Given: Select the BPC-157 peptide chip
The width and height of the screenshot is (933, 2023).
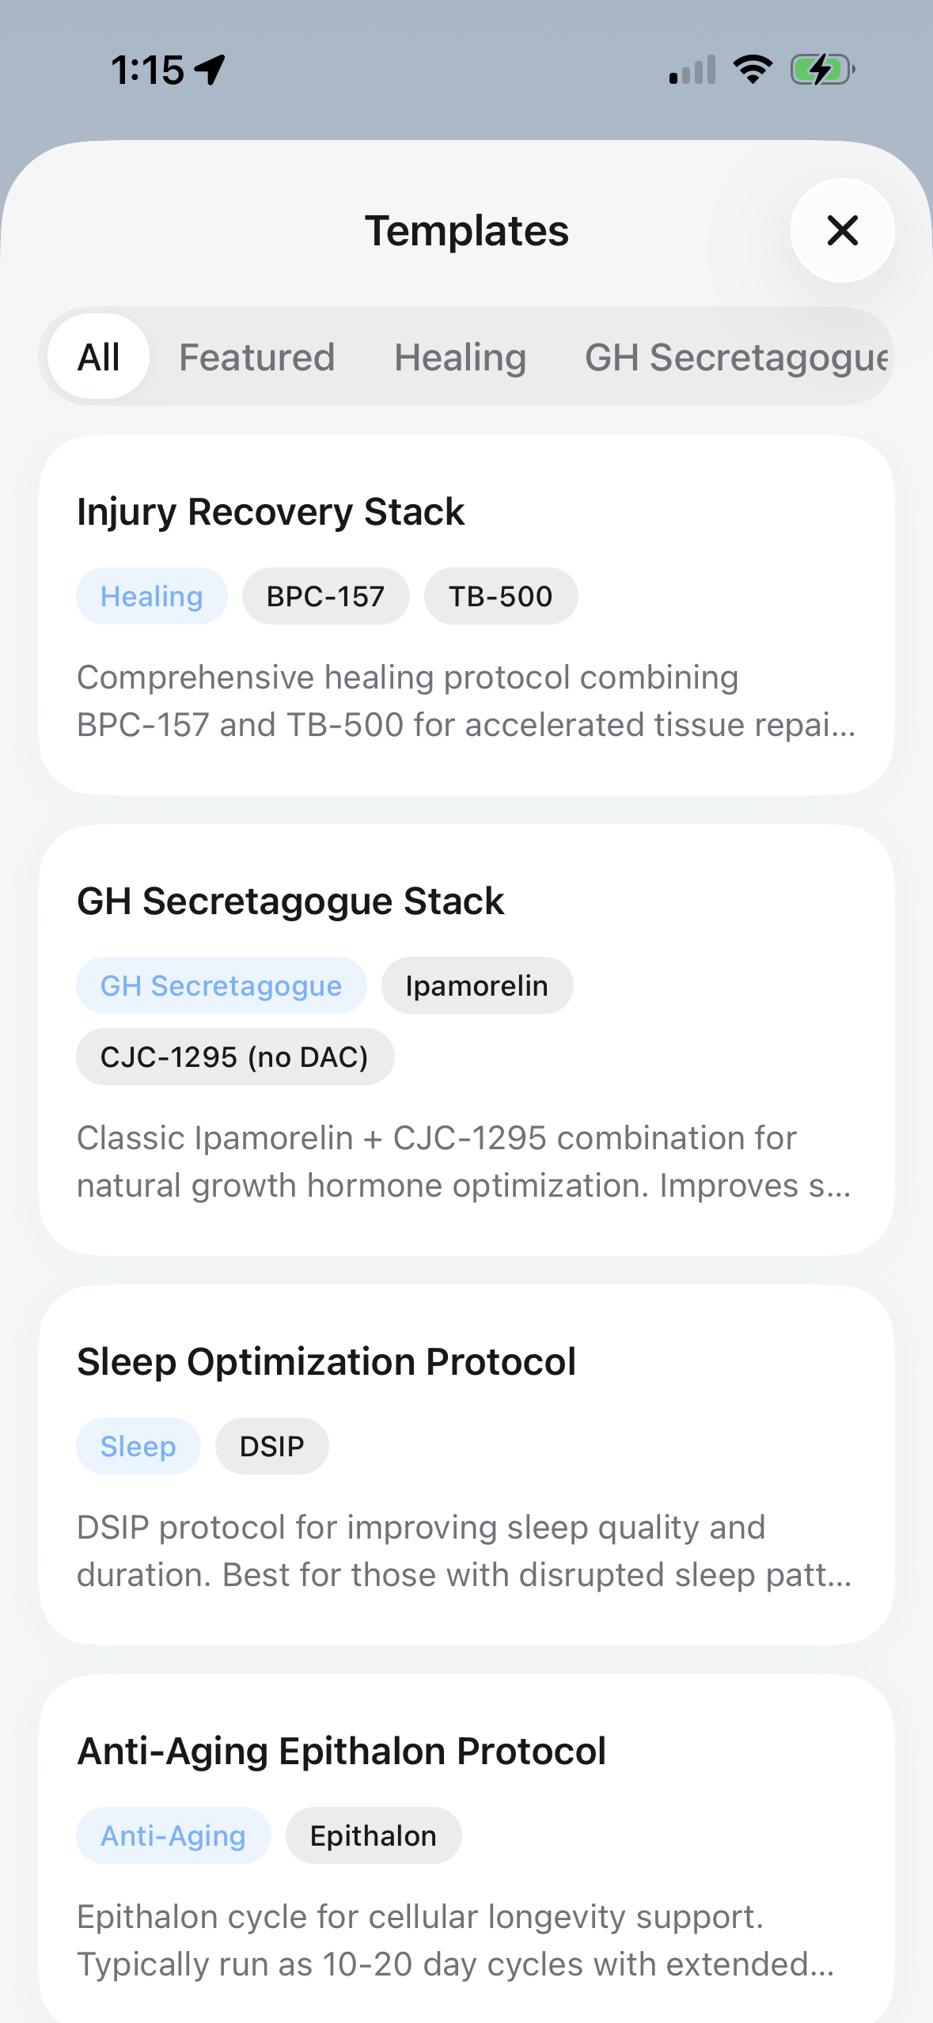Looking at the screenshot, I should tap(325, 596).
